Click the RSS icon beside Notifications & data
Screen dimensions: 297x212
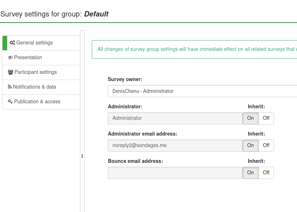point(10,87)
